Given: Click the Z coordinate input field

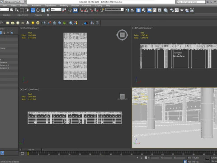Looking at the screenshot, I should click(x=180, y=158).
